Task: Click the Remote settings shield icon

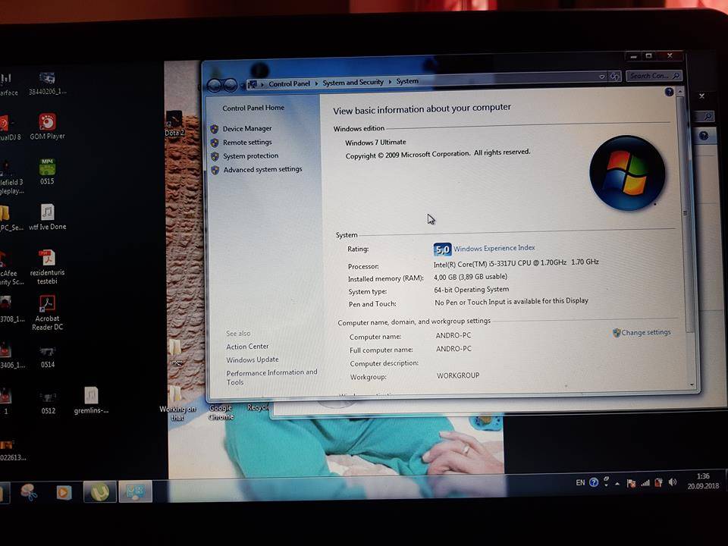Action: point(215,143)
